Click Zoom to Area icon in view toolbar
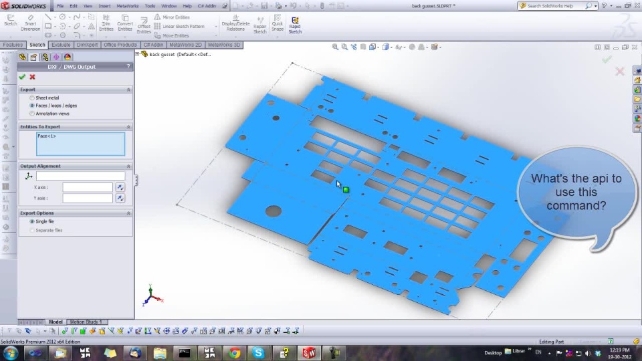 tap(344, 47)
